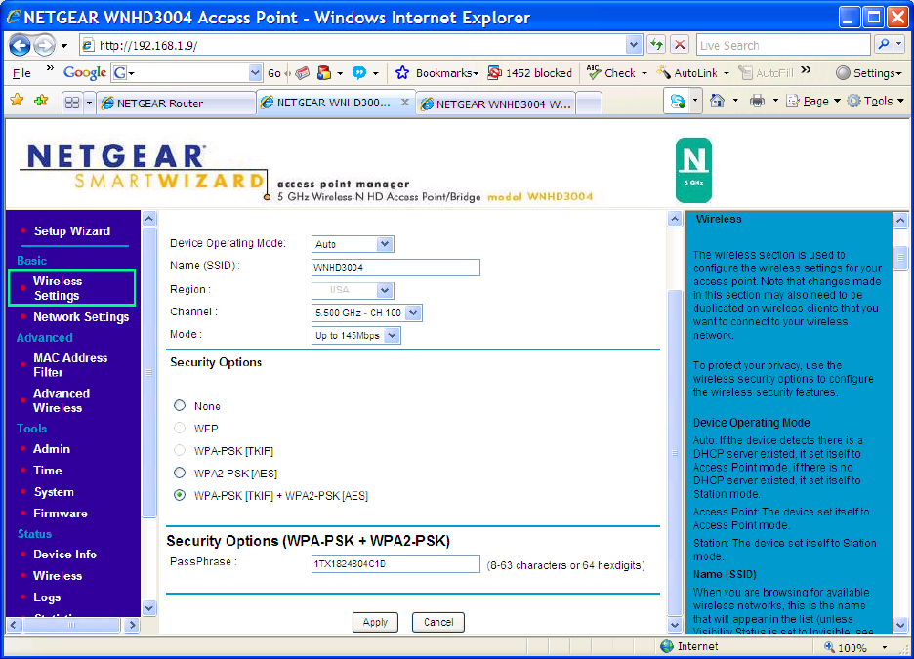Click the Live Search magnifier icon

(x=885, y=44)
